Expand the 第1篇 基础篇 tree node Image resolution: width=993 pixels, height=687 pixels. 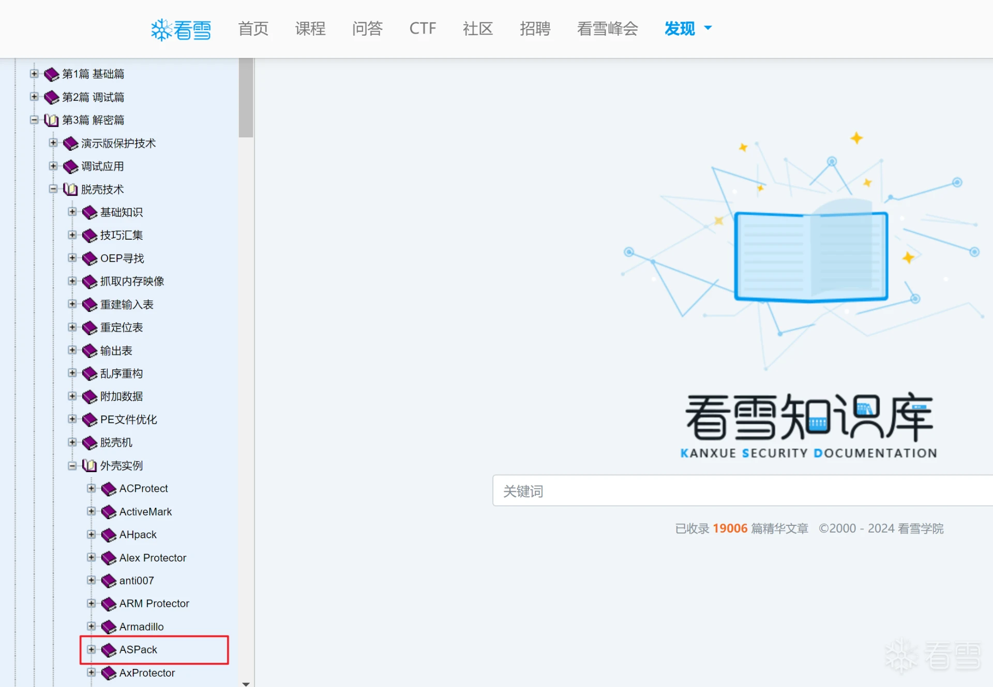(34, 73)
